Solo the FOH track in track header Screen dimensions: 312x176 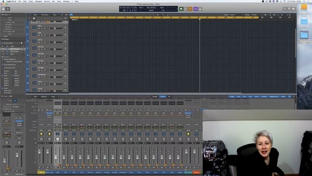click(x=42, y=36)
